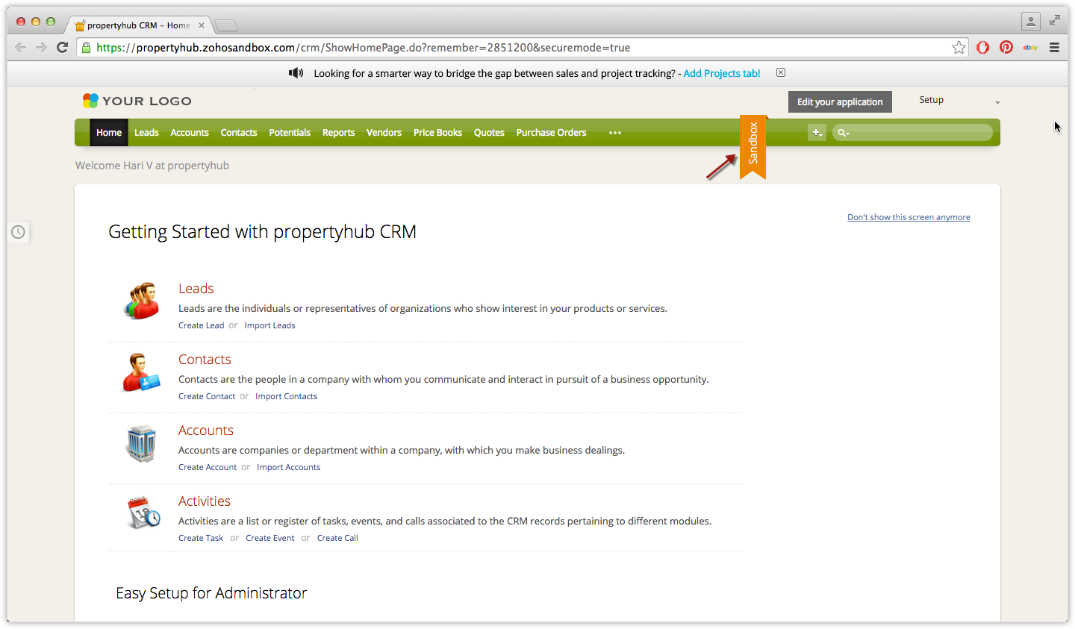The image size is (1075, 629).
Task: Click the Add Projects tab! link
Action: (722, 73)
